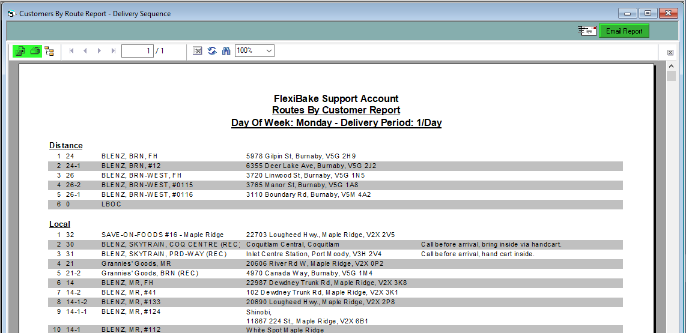Click the BLENZ, MR, #124 entry
Screen dimensions: 686x333
(x=131, y=311)
